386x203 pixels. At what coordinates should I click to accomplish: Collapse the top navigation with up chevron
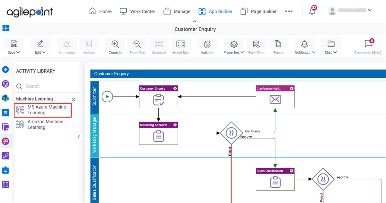[x=195, y=21]
